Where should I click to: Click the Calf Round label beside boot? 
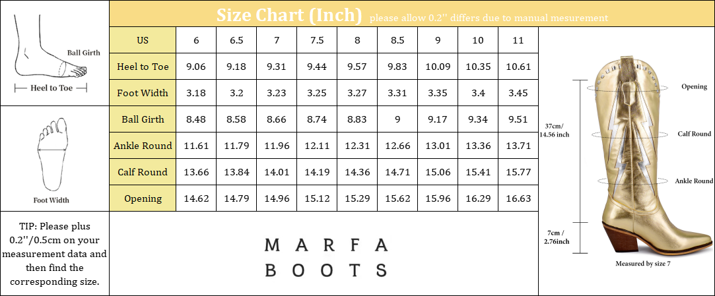[694, 134]
